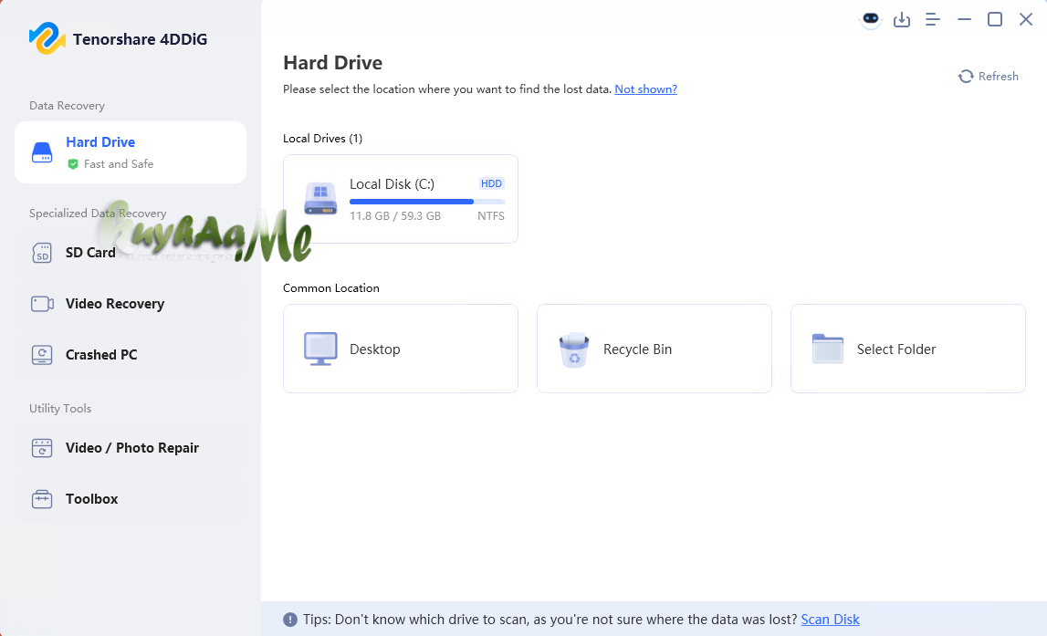Screen dimensions: 1047x636
Task: Open the hamburger menu icon
Action: [933, 19]
